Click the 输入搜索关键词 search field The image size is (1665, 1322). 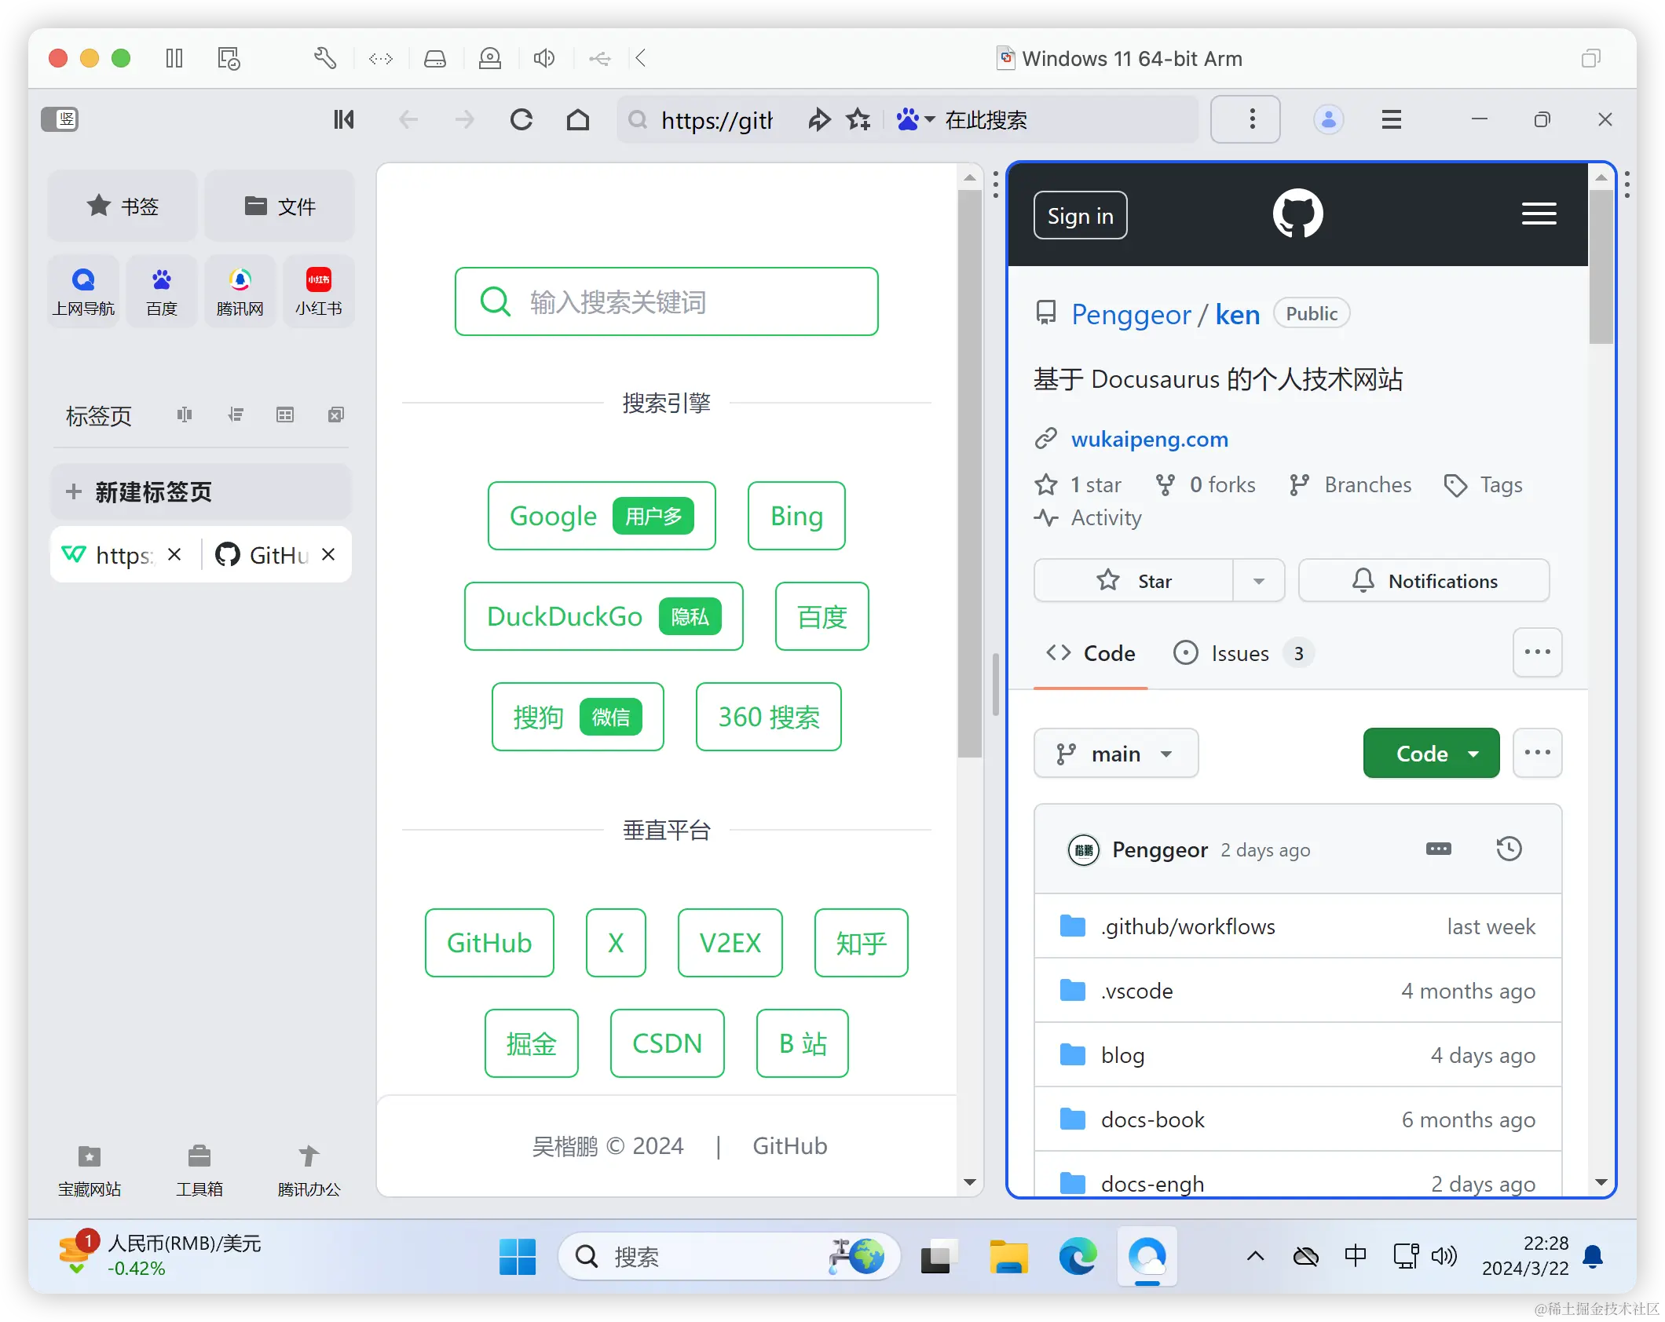(x=667, y=301)
